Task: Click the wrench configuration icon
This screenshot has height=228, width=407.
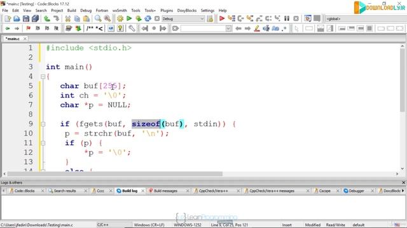Action: click(132, 28)
